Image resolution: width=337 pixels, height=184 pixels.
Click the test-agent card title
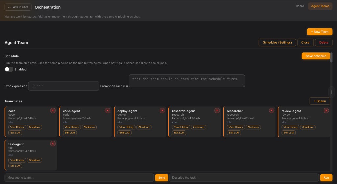pos(16,144)
